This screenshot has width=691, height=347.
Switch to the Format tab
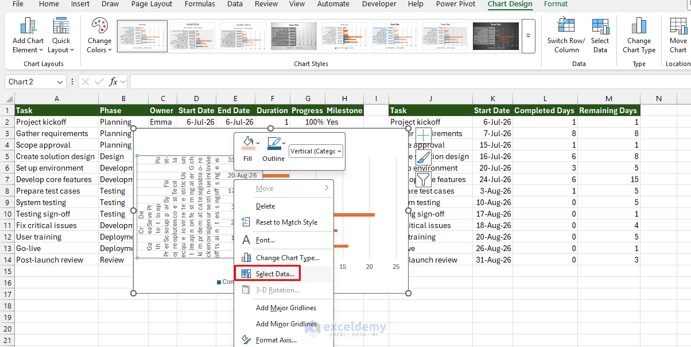tap(556, 4)
